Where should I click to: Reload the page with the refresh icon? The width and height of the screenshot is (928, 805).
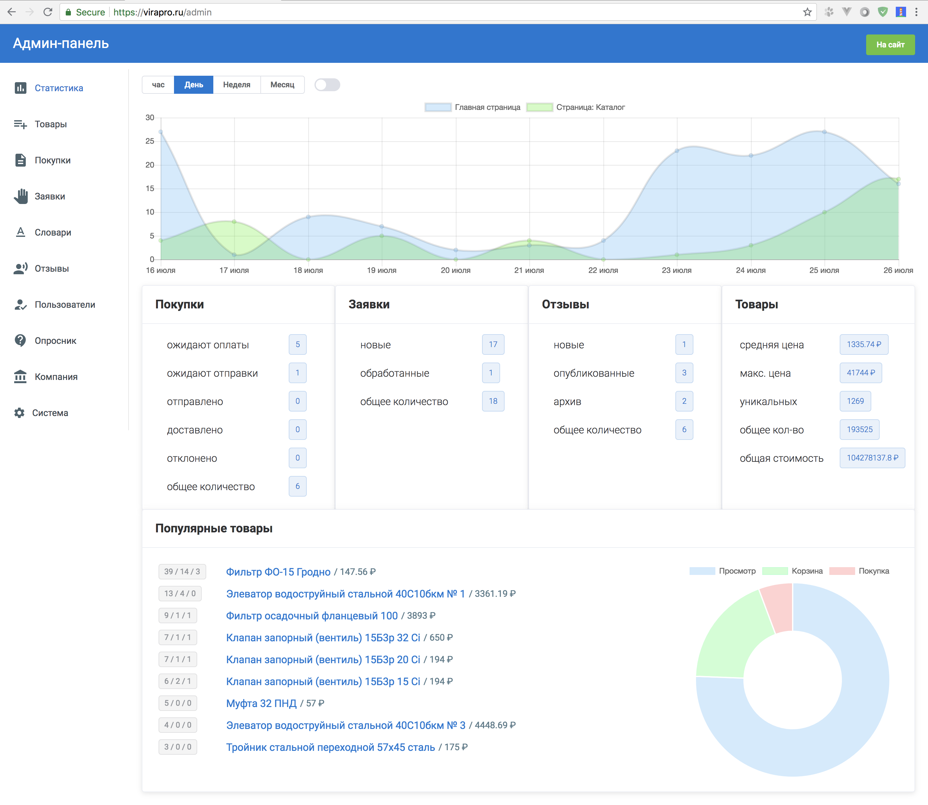pyautogui.click(x=48, y=12)
